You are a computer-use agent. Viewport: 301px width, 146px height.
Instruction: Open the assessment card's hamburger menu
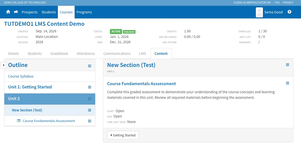click(288, 83)
